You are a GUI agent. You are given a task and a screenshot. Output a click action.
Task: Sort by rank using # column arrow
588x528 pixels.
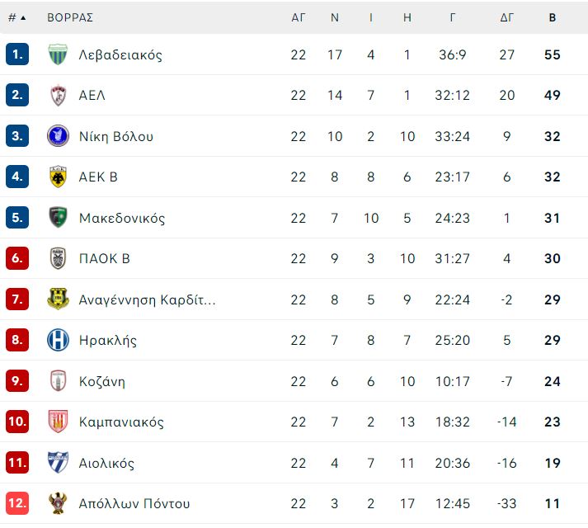pos(16,17)
